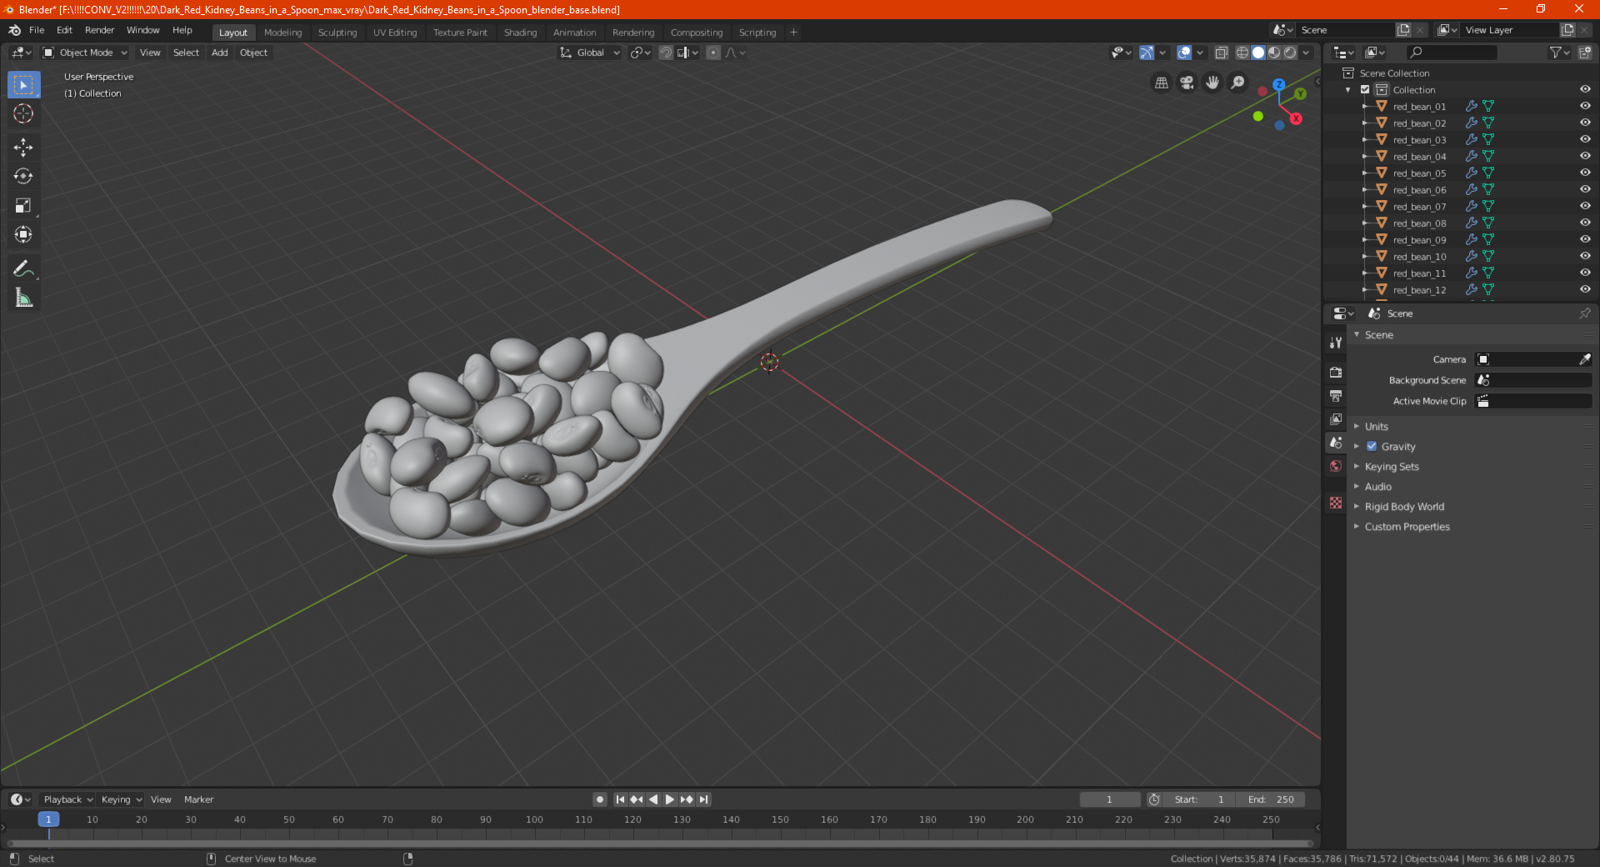Jump to the end frame

pyautogui.click(x=703, y=799)
